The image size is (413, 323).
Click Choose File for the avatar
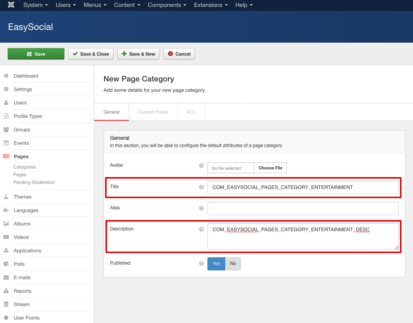270,168
